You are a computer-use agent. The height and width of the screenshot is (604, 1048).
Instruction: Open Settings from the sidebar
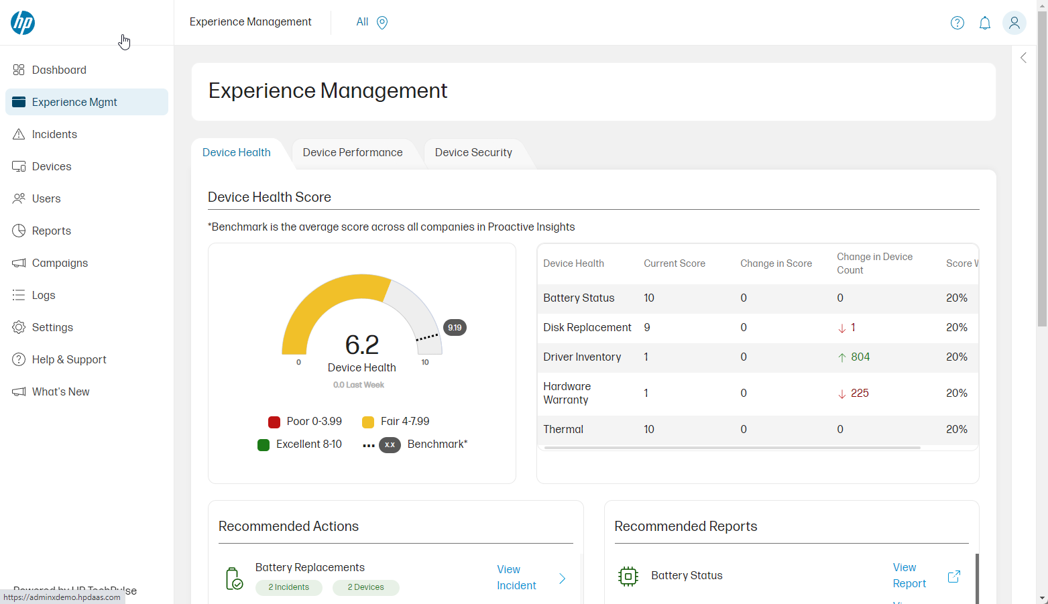pyautogui.click(x=52, y=327)
